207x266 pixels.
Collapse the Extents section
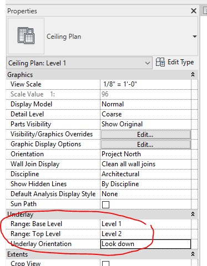[193, 254]
